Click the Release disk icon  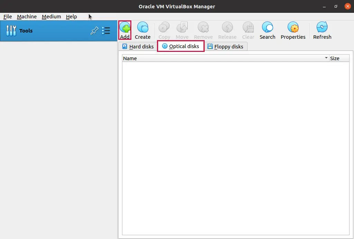click(227, 29)
